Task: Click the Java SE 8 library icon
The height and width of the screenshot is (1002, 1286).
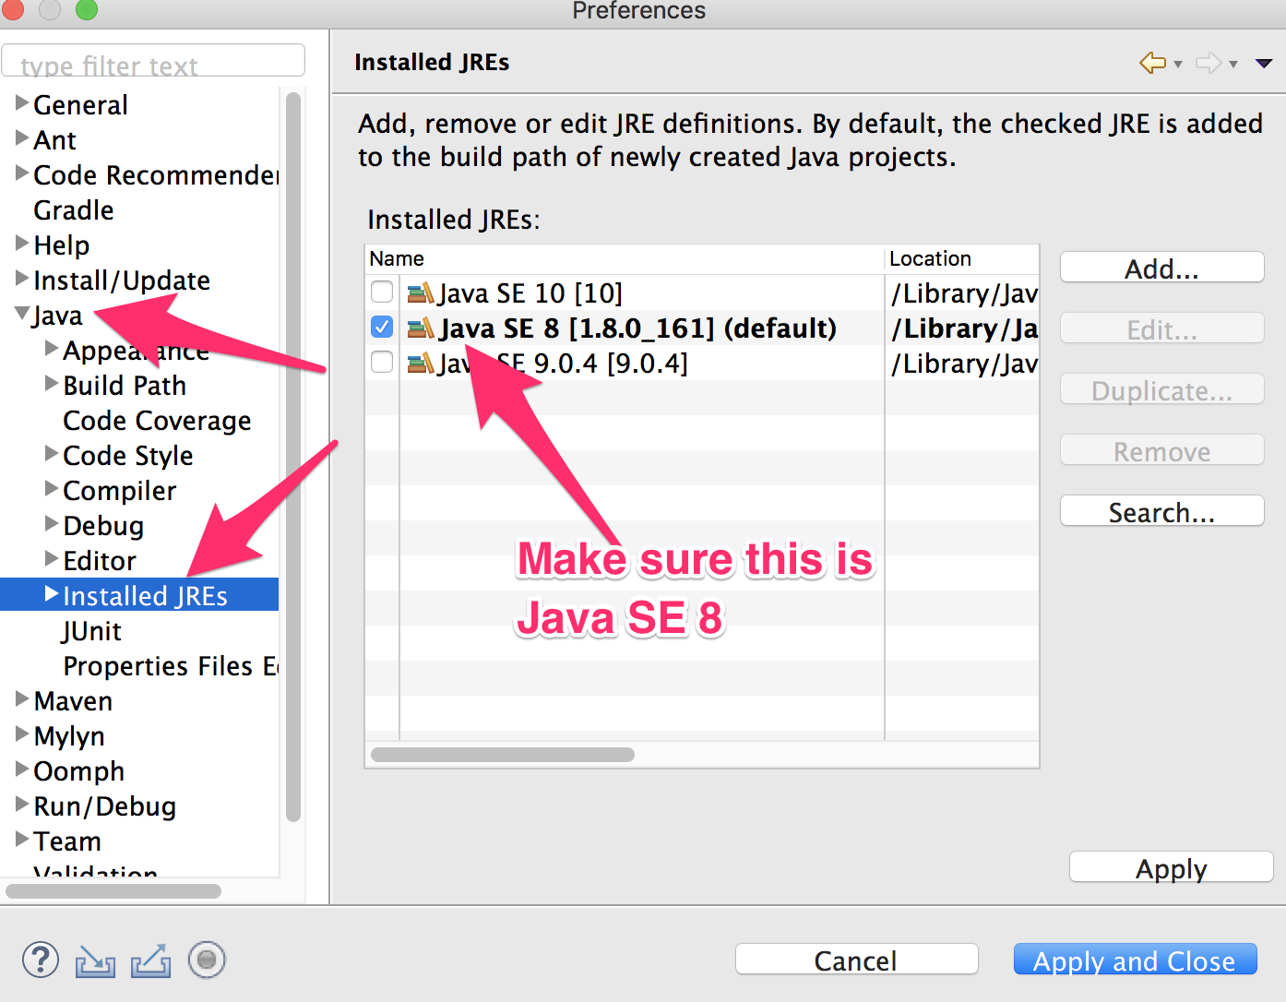Action: pos(419,328)
